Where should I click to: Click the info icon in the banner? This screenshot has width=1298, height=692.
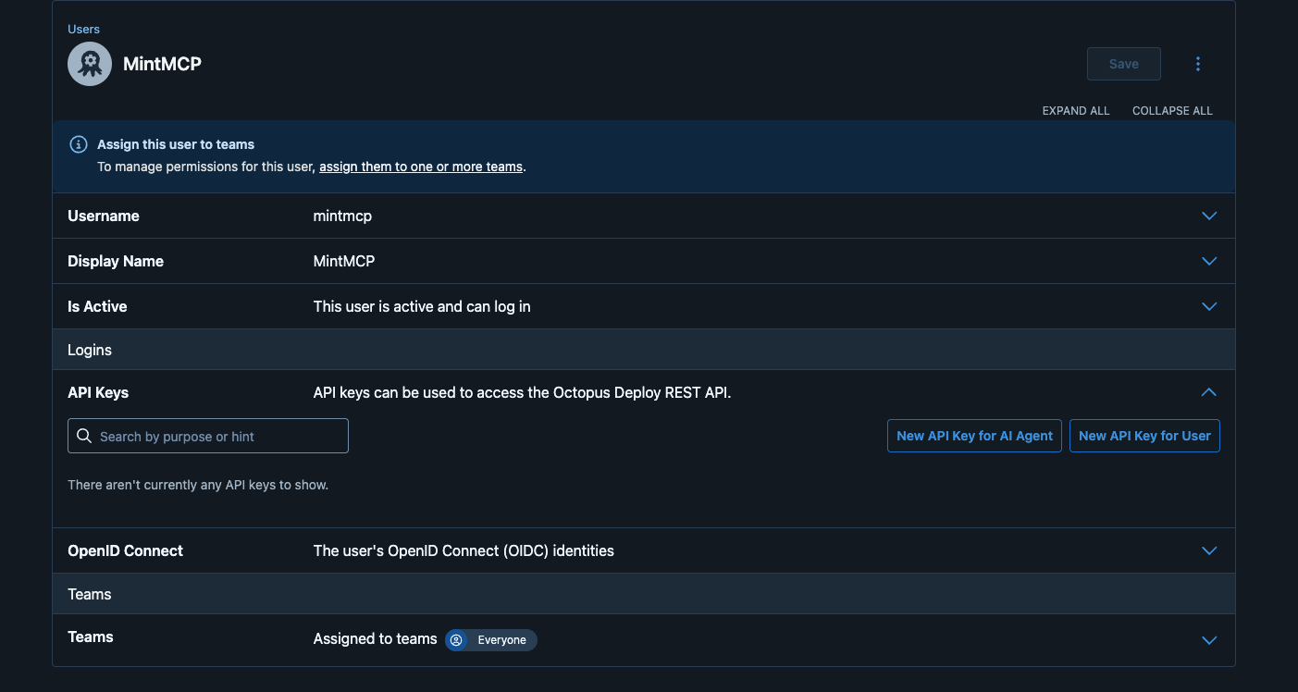click(x=79, y=144)
